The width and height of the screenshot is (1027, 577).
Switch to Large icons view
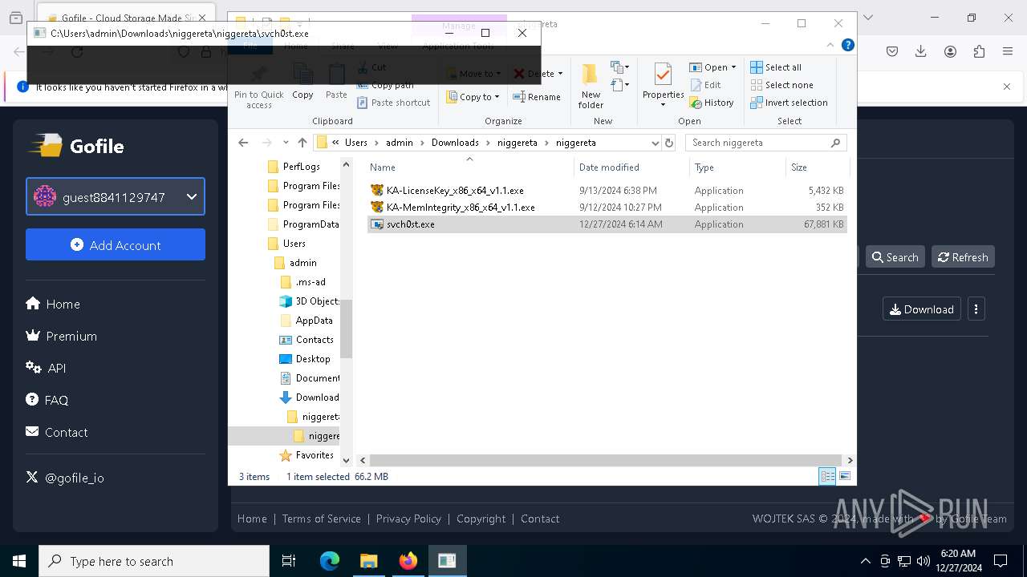tap(845, 476)
